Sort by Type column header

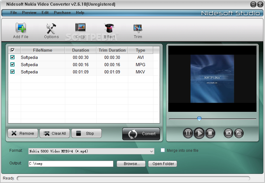click(141, 50)
